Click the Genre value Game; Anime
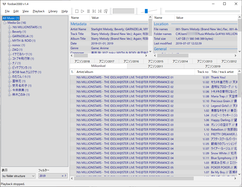 (100, 48)
